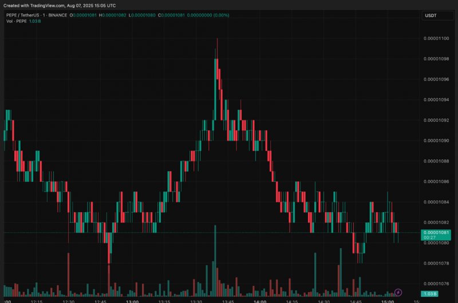The height and width of the screenshot is (303, 458).
Task: Click the Open value O0.00001081
Action: tap(83, 15)
